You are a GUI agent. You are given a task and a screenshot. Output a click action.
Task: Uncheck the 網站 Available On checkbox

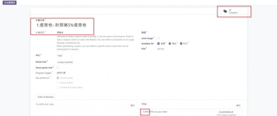(x=170, y=44)
